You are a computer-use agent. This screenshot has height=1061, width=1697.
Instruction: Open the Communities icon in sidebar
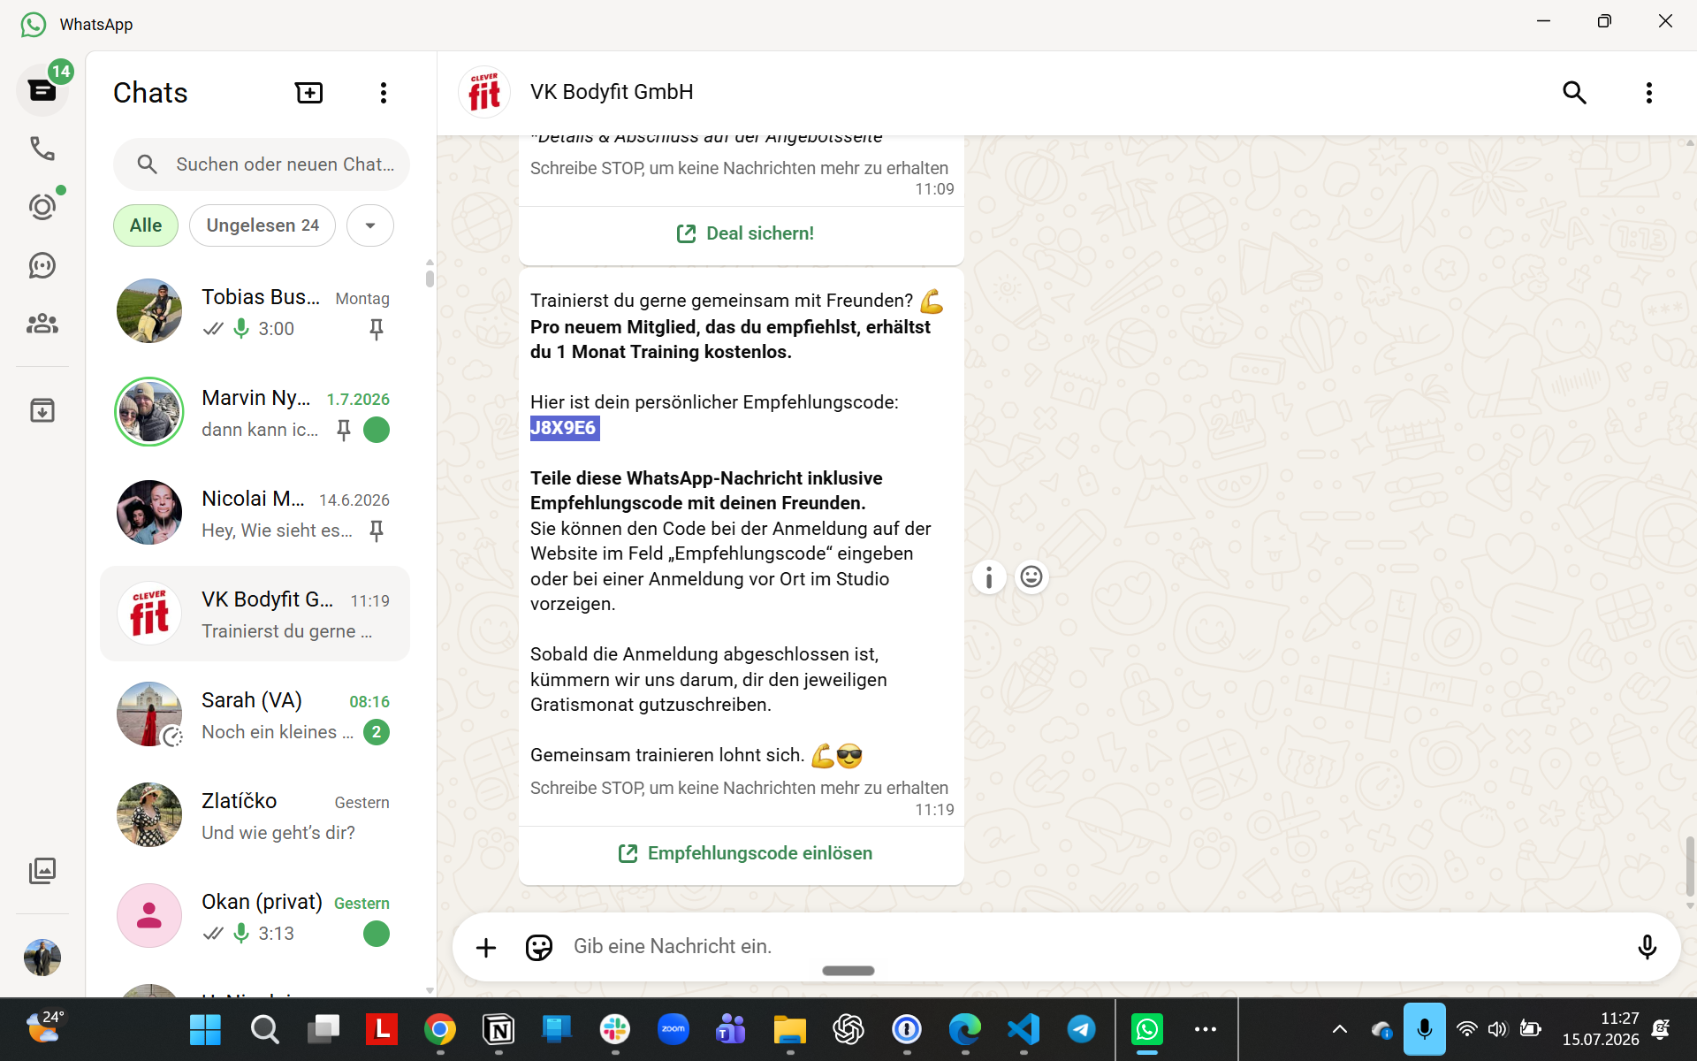click(x=42, y=324)
